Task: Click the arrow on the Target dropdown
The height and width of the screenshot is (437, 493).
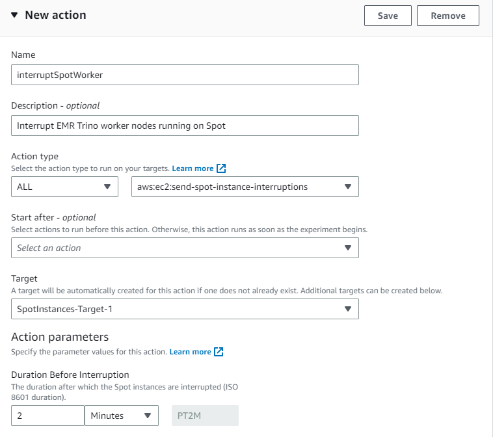Action: 348,309
